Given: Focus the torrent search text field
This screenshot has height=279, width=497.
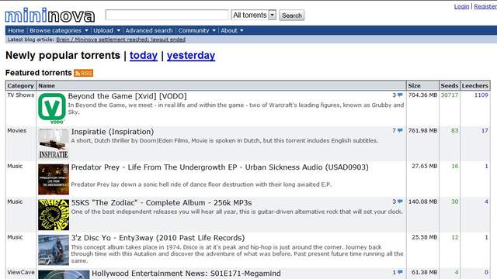Looking at the screenshot, I should (x=167, y=15).
